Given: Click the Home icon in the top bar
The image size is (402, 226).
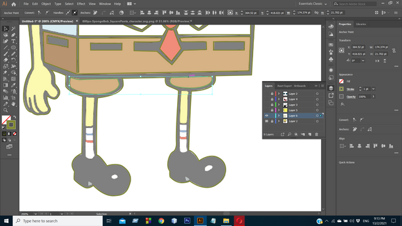Looking at the screenshot, I should 14,4.
